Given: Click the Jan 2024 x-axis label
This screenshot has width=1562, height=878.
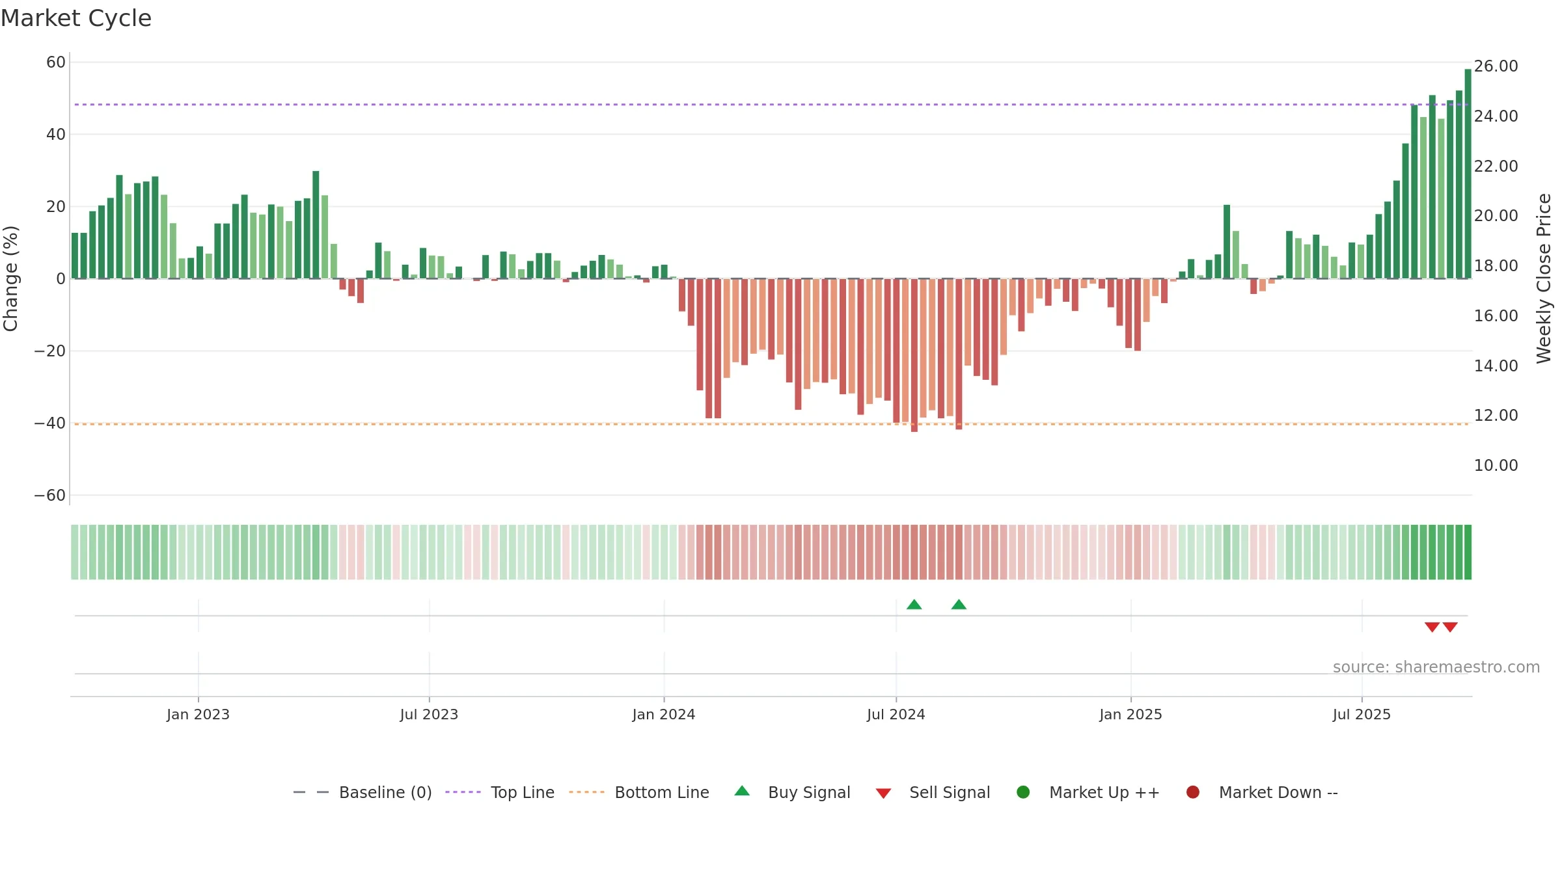Looking at the screenshot, I should tap(664, 714).
